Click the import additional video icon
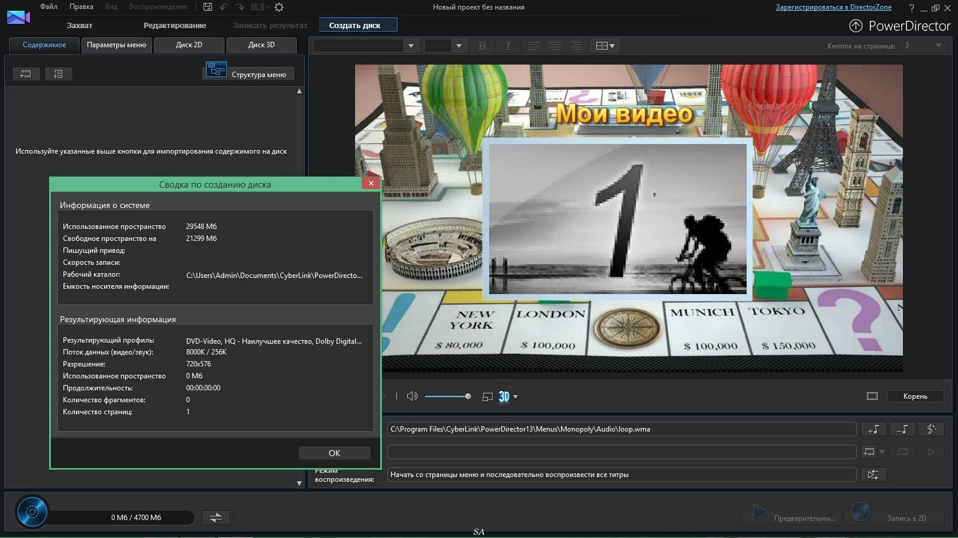Image resolution: width=958 pixels, height=538 pixels. point(26,74)
